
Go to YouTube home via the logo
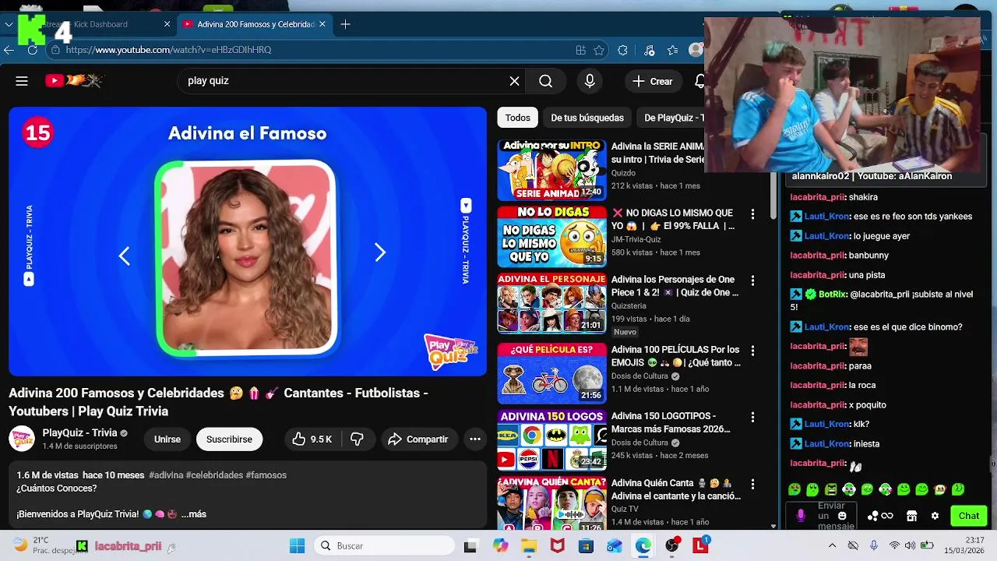pos(74,80)
